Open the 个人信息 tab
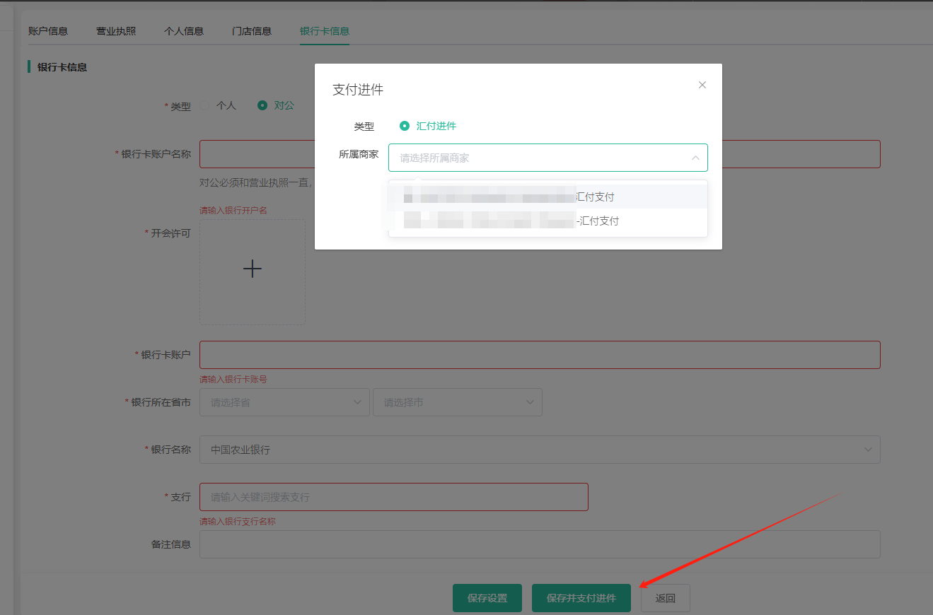 [184, 31]
